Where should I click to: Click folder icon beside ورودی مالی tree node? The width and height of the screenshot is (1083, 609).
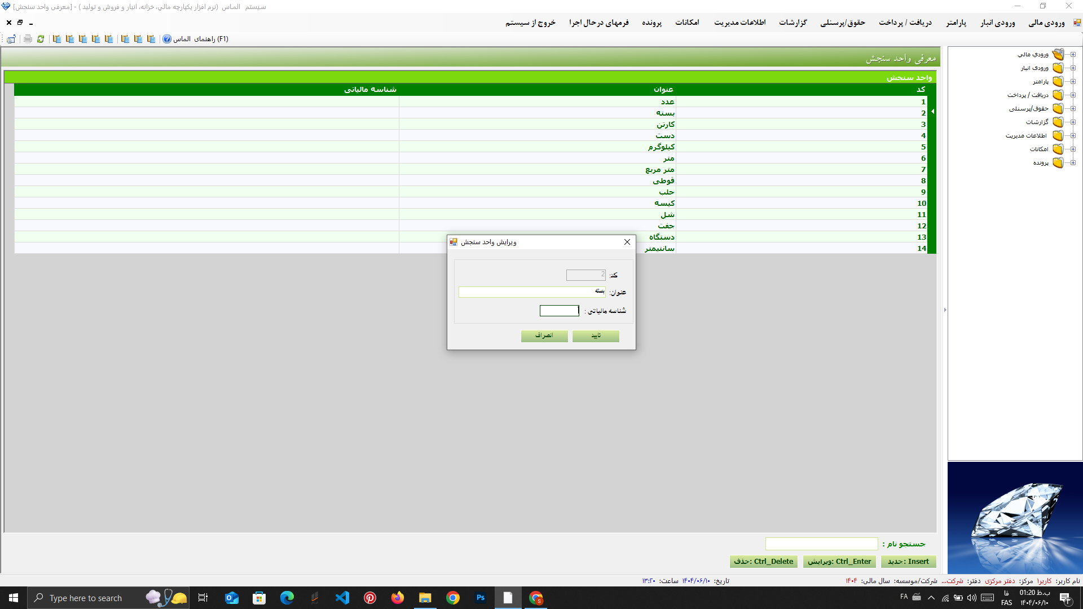(x=1058, y=55)
